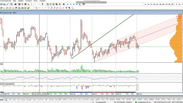This screenshot has width=183, height=103.
Task: Open the График menu
Action: 21,1
